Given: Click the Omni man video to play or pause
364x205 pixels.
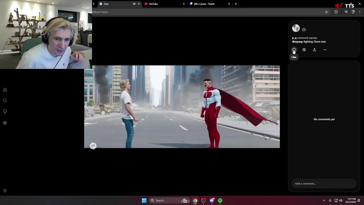Looking at the screenshot, I should [182, 107].
